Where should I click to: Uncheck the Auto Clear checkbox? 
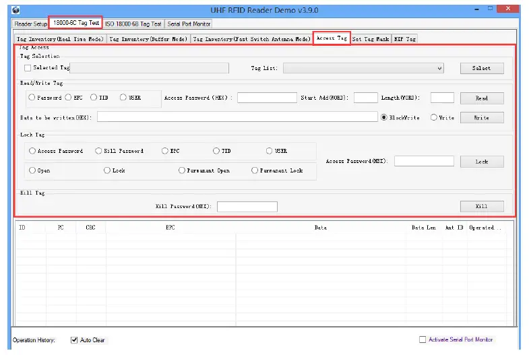(74, 340)
